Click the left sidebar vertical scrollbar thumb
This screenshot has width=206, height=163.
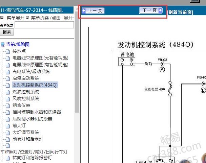click(77, 62)
